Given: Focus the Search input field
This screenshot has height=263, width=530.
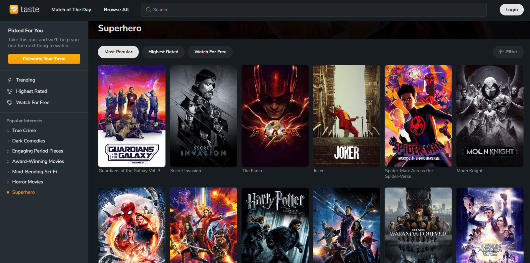Looking at the screenshot, I should (314, 10).
